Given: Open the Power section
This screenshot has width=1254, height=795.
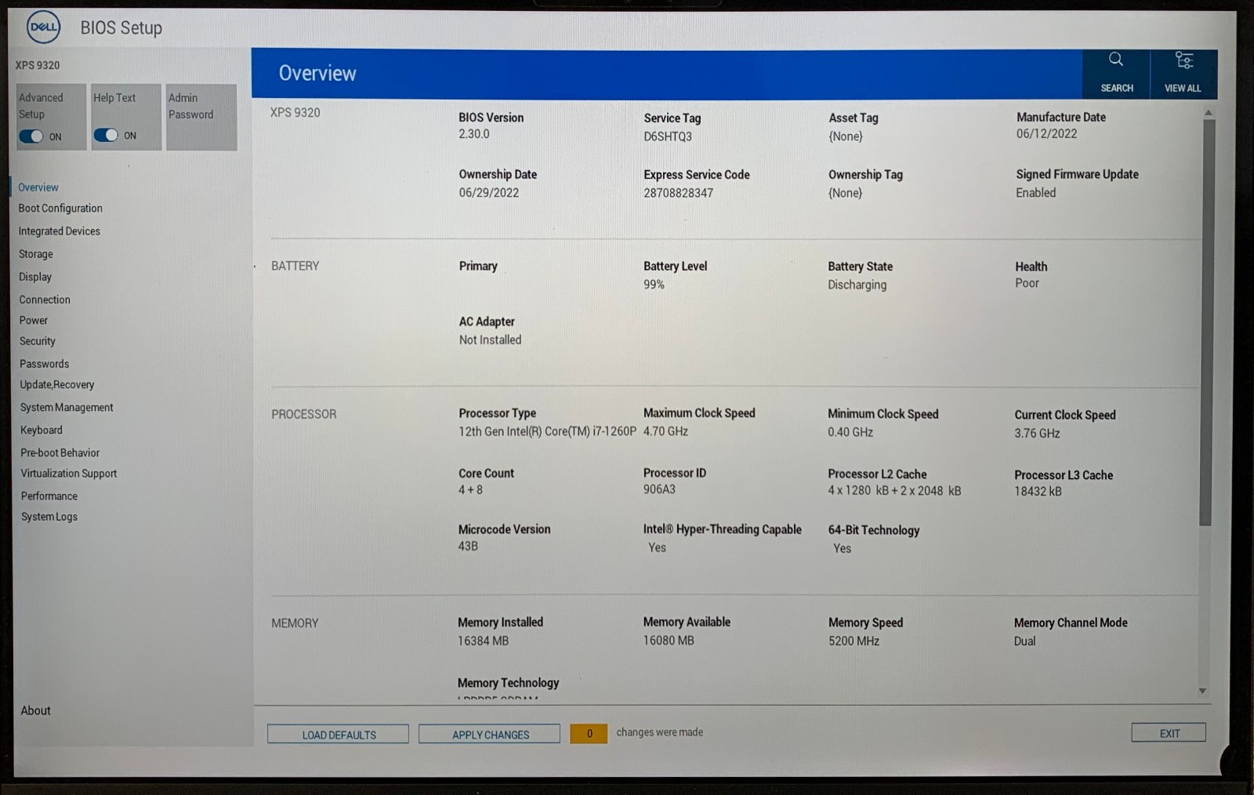Looking at the screenshot, I should pos(34,320).
